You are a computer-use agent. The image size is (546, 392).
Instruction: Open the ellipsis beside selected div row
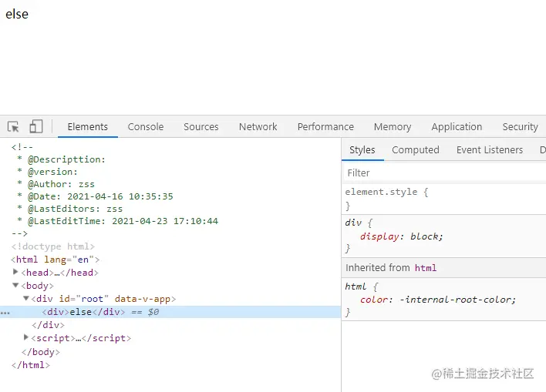(5, 313)
